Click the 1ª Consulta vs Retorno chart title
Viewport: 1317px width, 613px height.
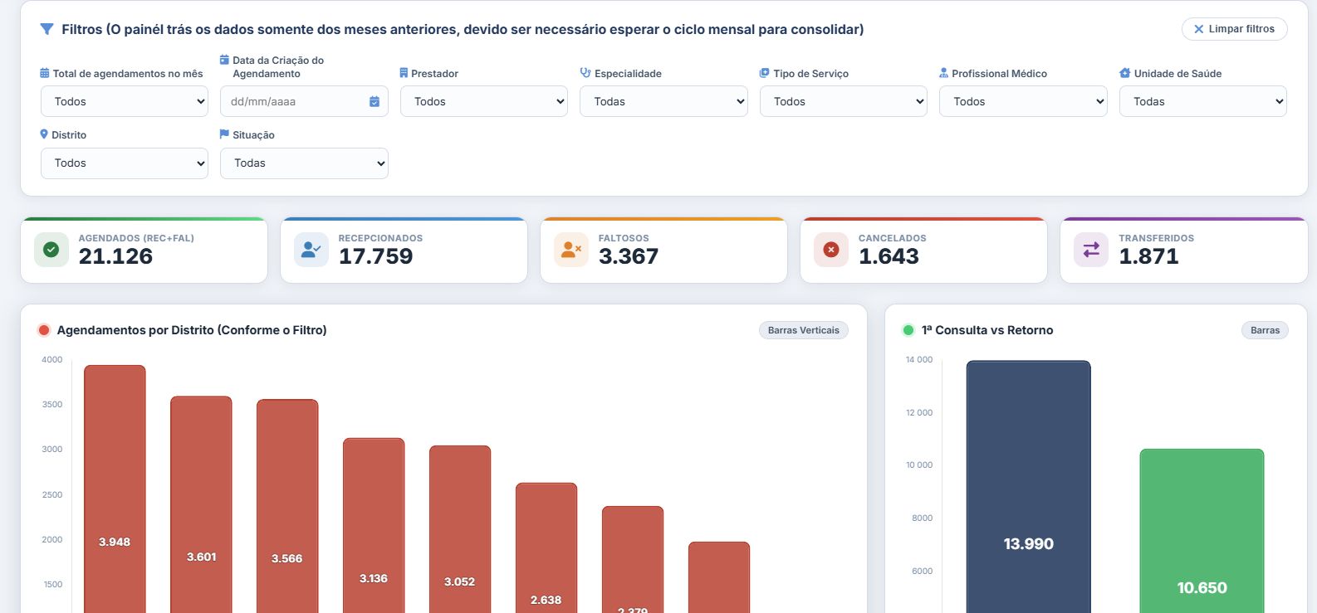(x=987, y=330)
